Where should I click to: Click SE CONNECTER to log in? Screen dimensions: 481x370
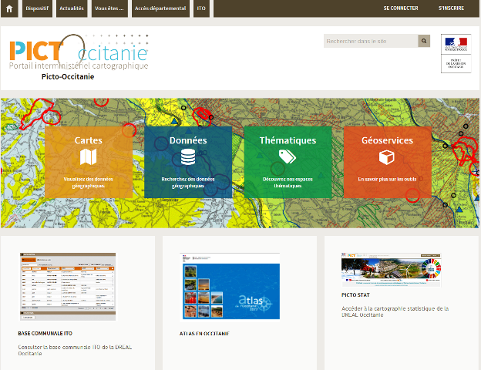pyautogui.click(x=401, y=8)
